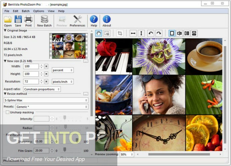Click the left panel vertical scrollbar
This screenshot has width=231, height=166.
(x=92, y=75)
